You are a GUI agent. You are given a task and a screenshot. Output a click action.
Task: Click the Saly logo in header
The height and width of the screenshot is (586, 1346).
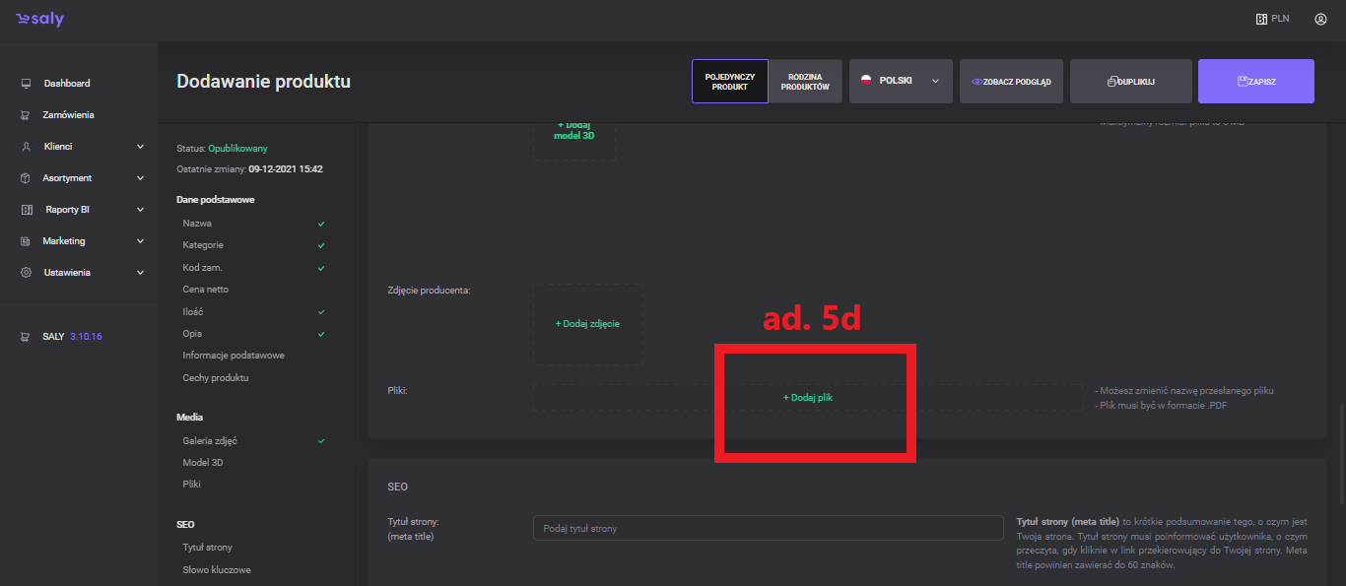coord(39,20)
